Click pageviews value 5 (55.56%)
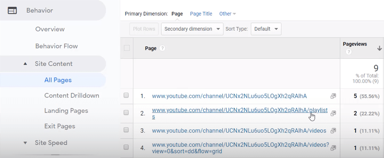Image resolution: width=384 pixels, height=158 pixels. click(367, 96)
